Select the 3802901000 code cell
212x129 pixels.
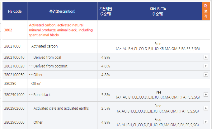pyautogui.click(x=15, y=95)
